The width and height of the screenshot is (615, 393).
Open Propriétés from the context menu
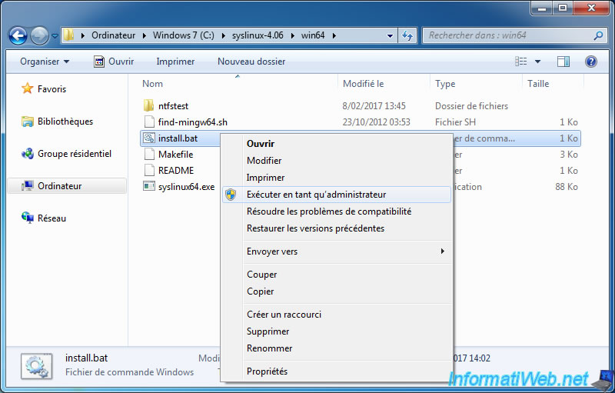(x=267, y=371)
